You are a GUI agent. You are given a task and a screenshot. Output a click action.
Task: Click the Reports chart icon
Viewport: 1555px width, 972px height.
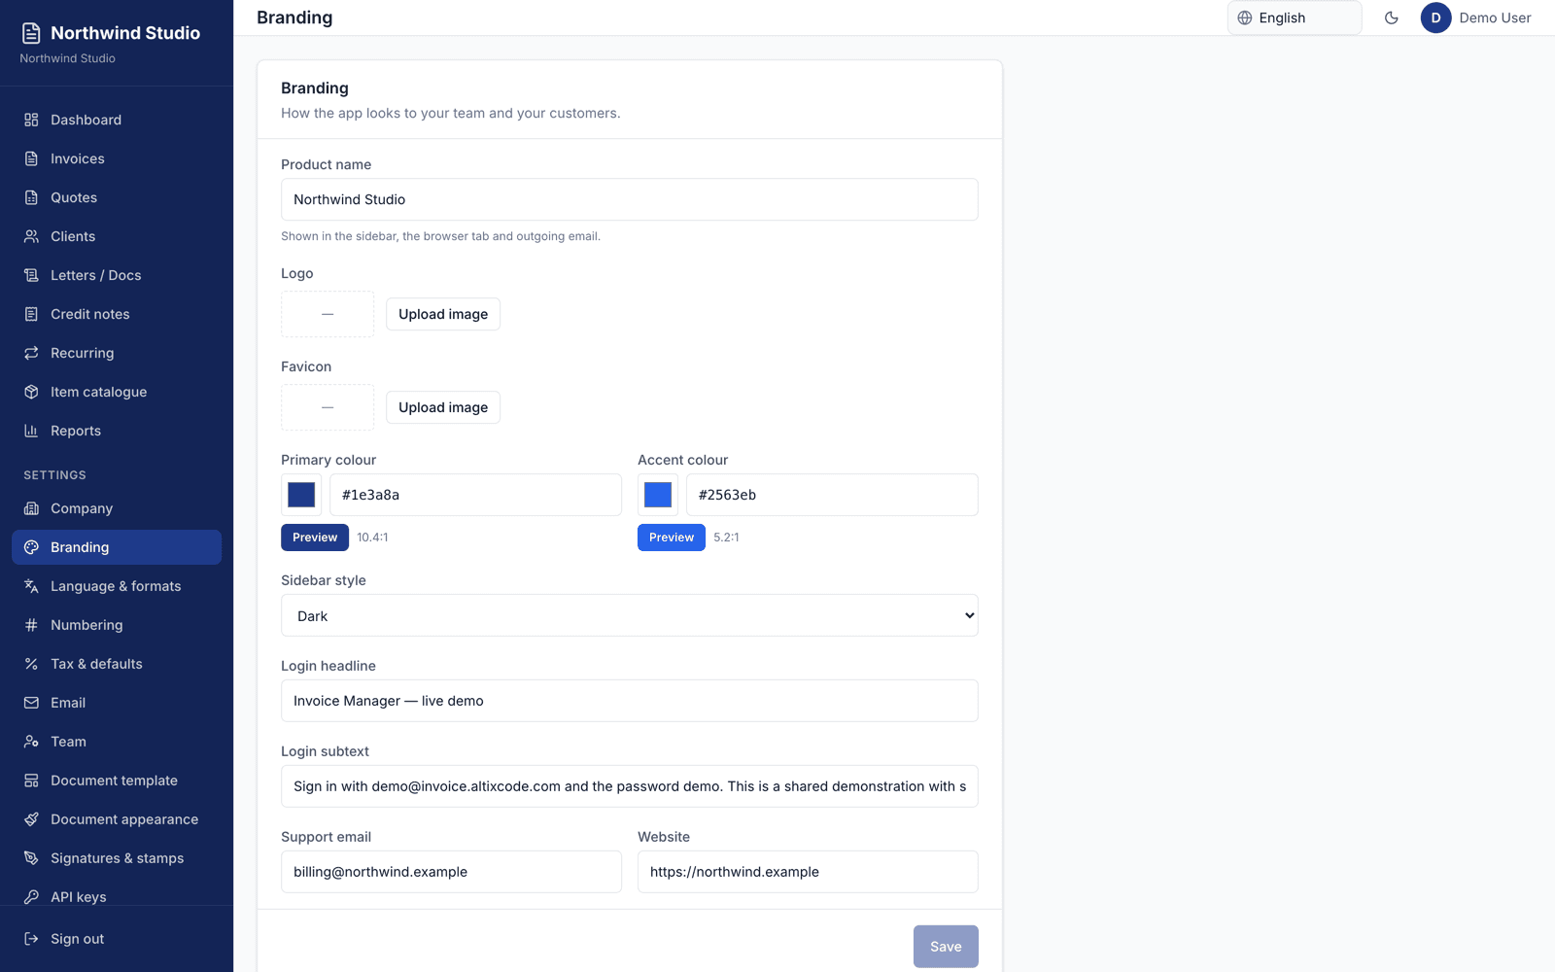31,431
